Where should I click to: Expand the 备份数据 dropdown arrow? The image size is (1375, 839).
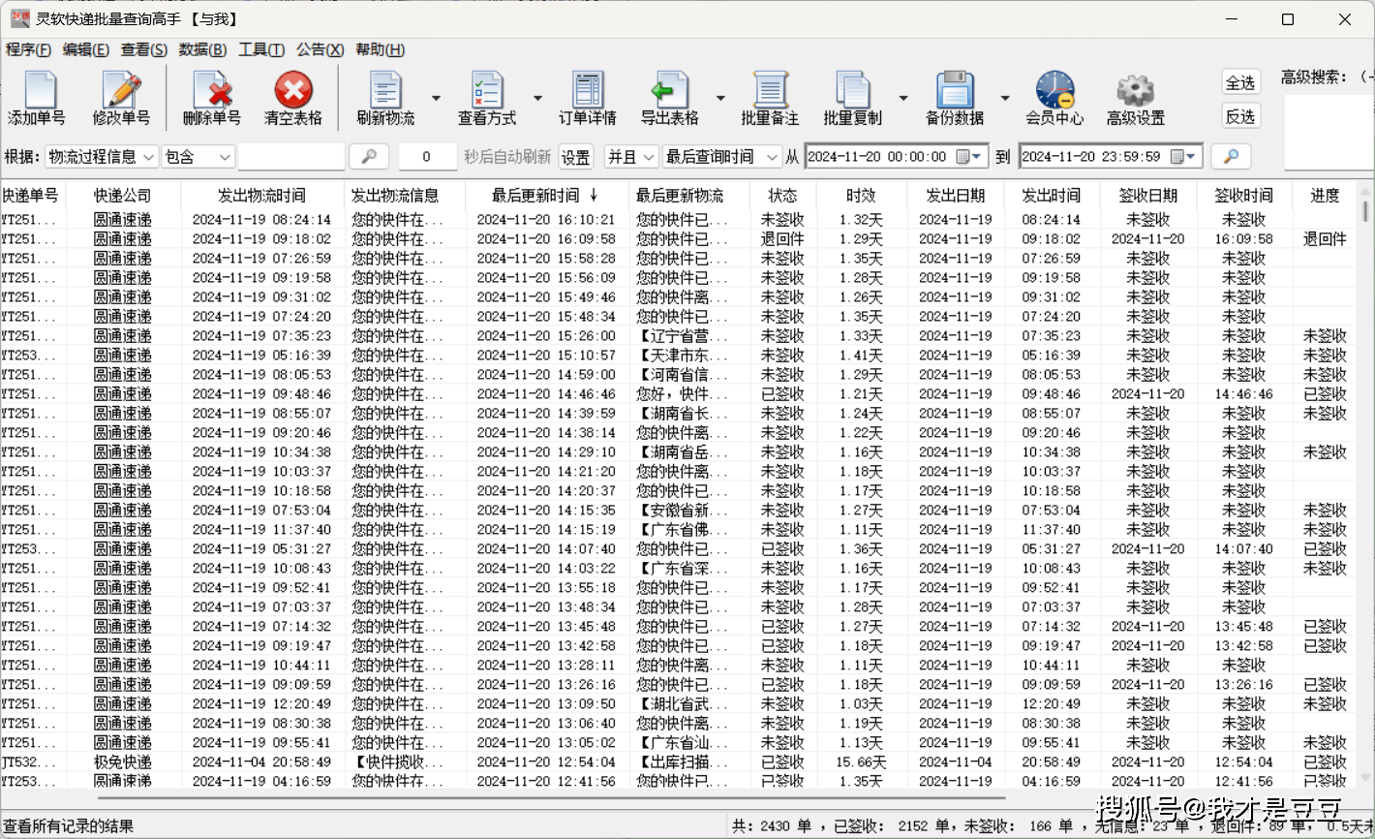[1005, 98]
